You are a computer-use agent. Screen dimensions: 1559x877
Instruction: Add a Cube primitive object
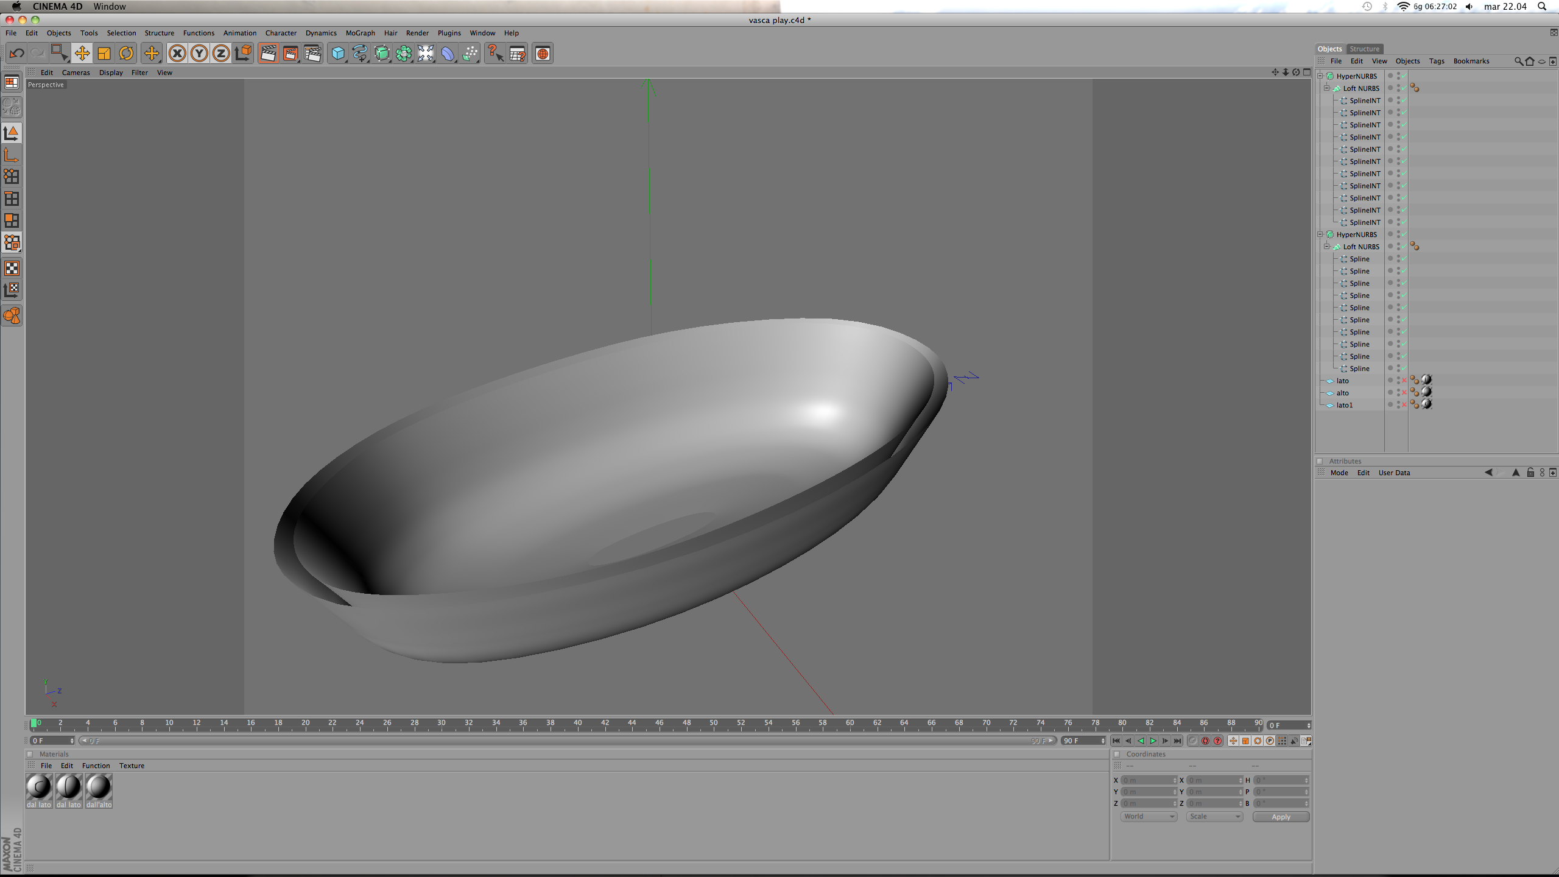tap(337, 54)
